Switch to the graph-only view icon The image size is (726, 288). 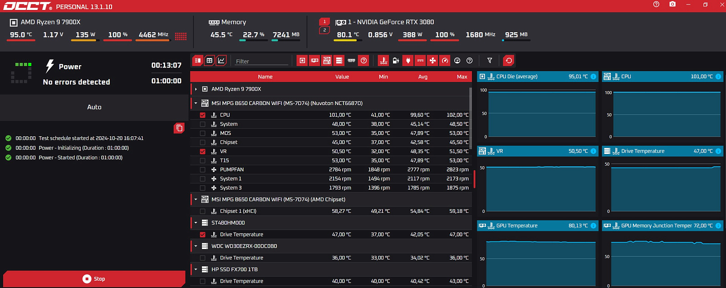click(x=221, y=61)
